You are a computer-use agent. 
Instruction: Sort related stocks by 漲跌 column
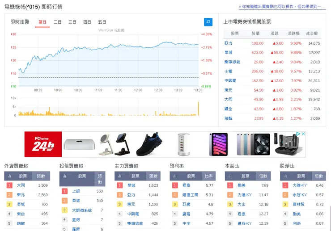(x=275, y=34)
